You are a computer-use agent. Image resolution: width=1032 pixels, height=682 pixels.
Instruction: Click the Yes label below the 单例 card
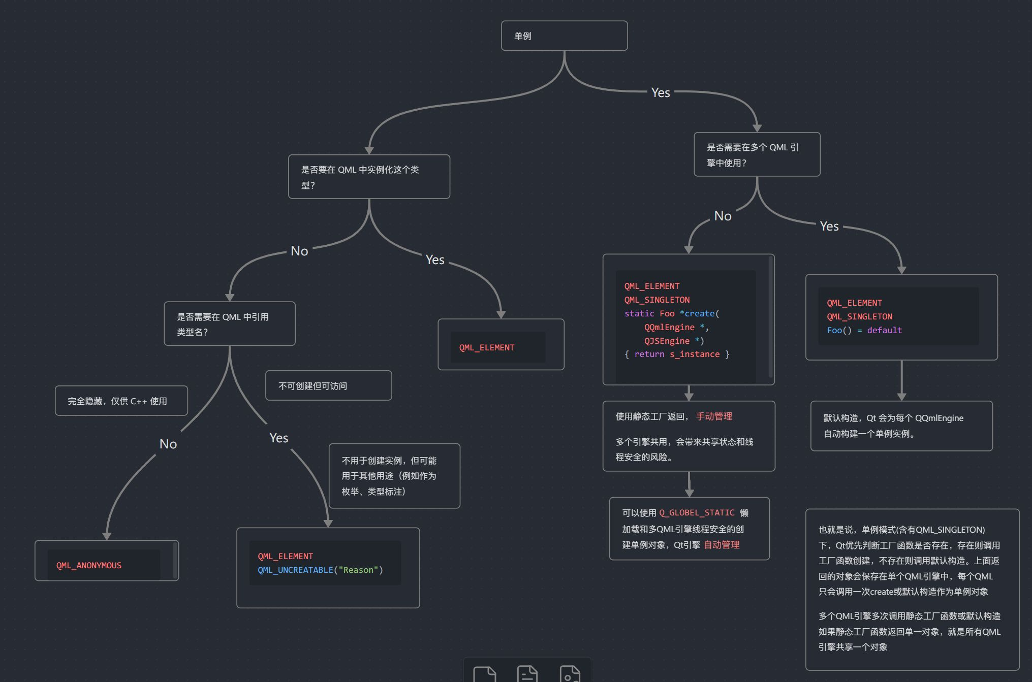(x=661, y=92)
